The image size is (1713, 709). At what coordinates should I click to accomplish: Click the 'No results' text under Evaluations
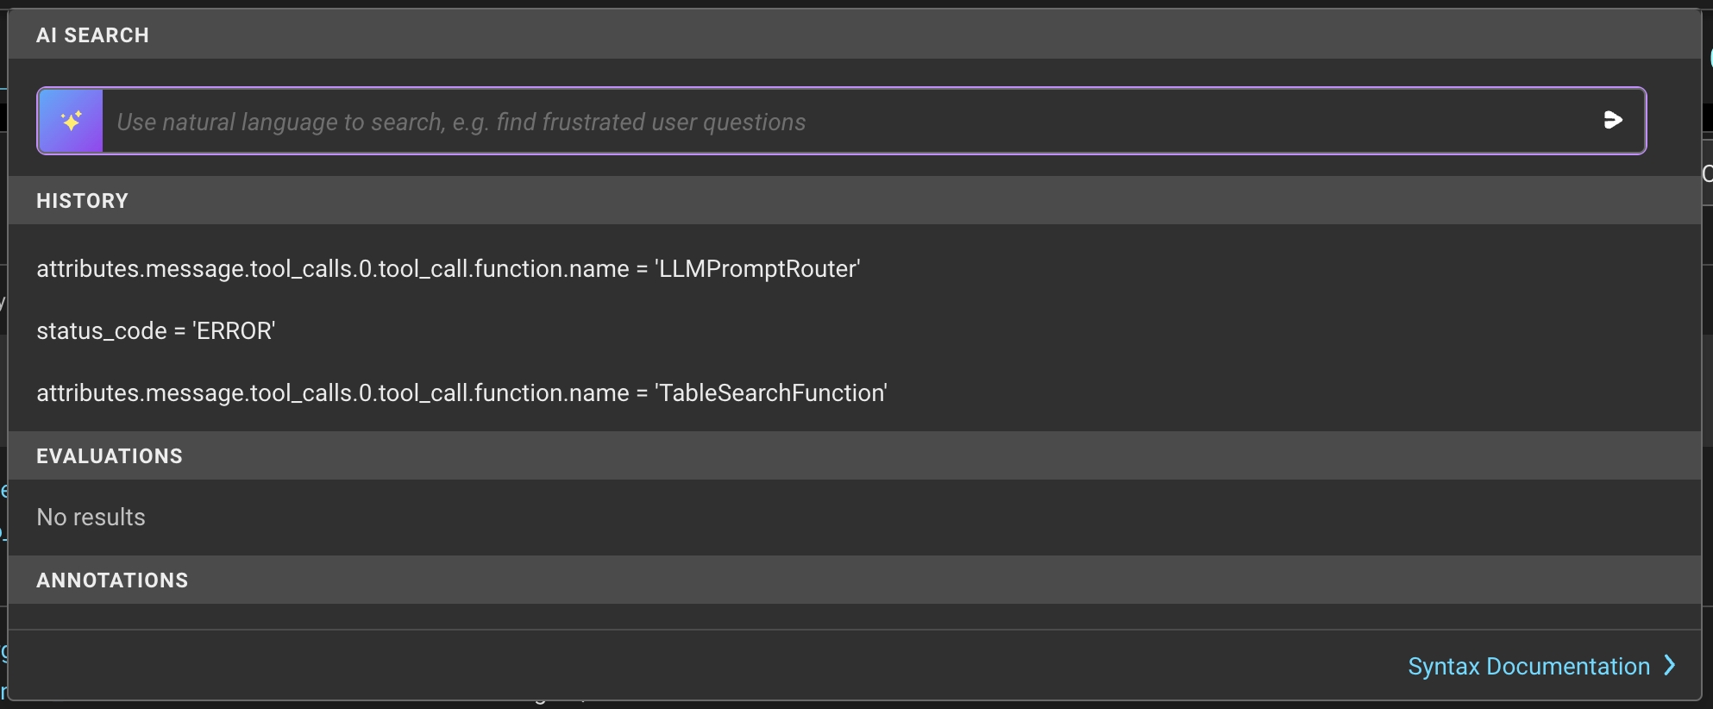[91, 518]
